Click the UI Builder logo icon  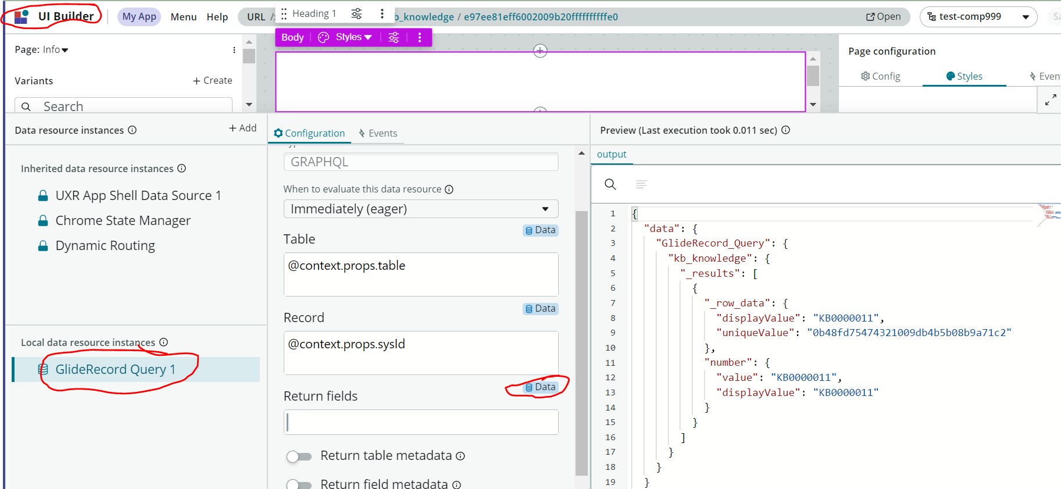point(22,16)
